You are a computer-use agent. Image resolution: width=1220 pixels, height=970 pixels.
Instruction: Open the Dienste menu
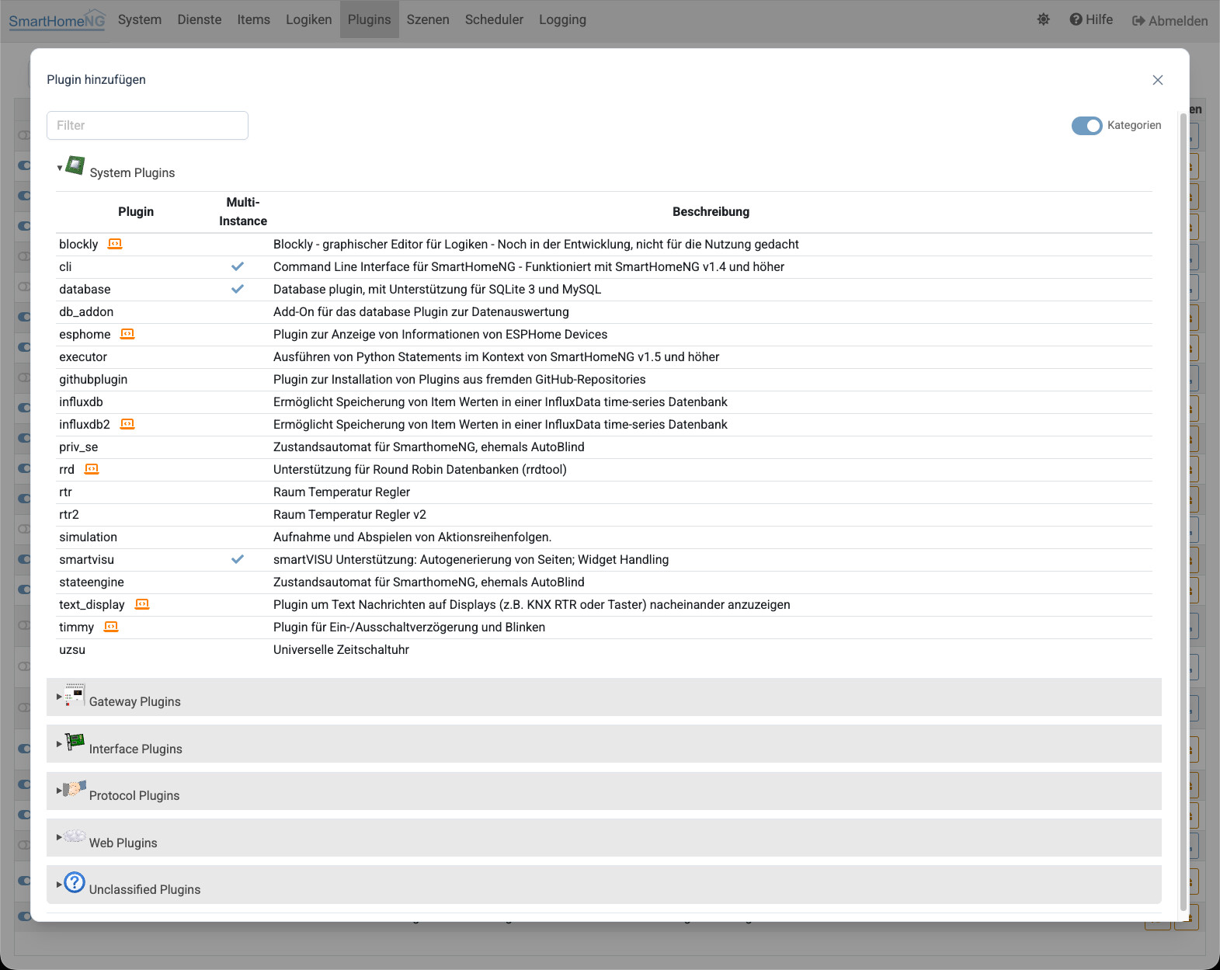point(200,19)
